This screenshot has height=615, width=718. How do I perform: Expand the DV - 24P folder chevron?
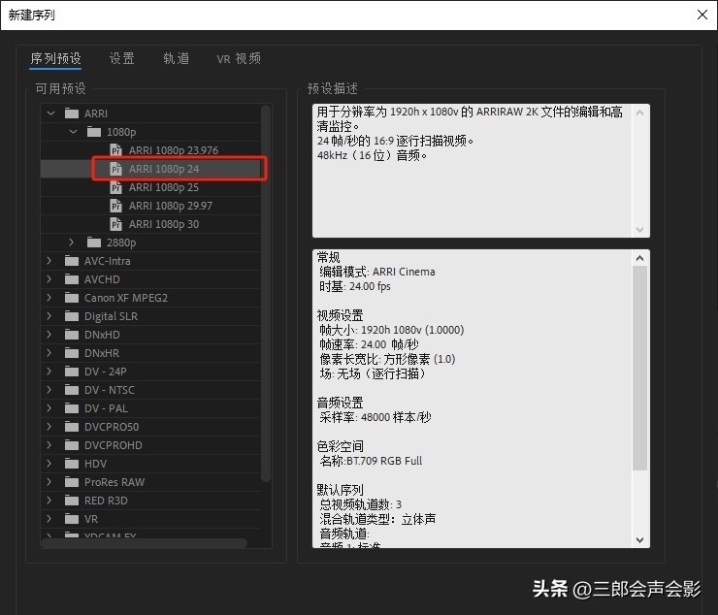49,372
